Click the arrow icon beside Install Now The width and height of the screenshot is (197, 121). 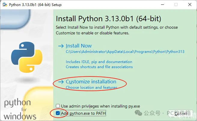61,46
